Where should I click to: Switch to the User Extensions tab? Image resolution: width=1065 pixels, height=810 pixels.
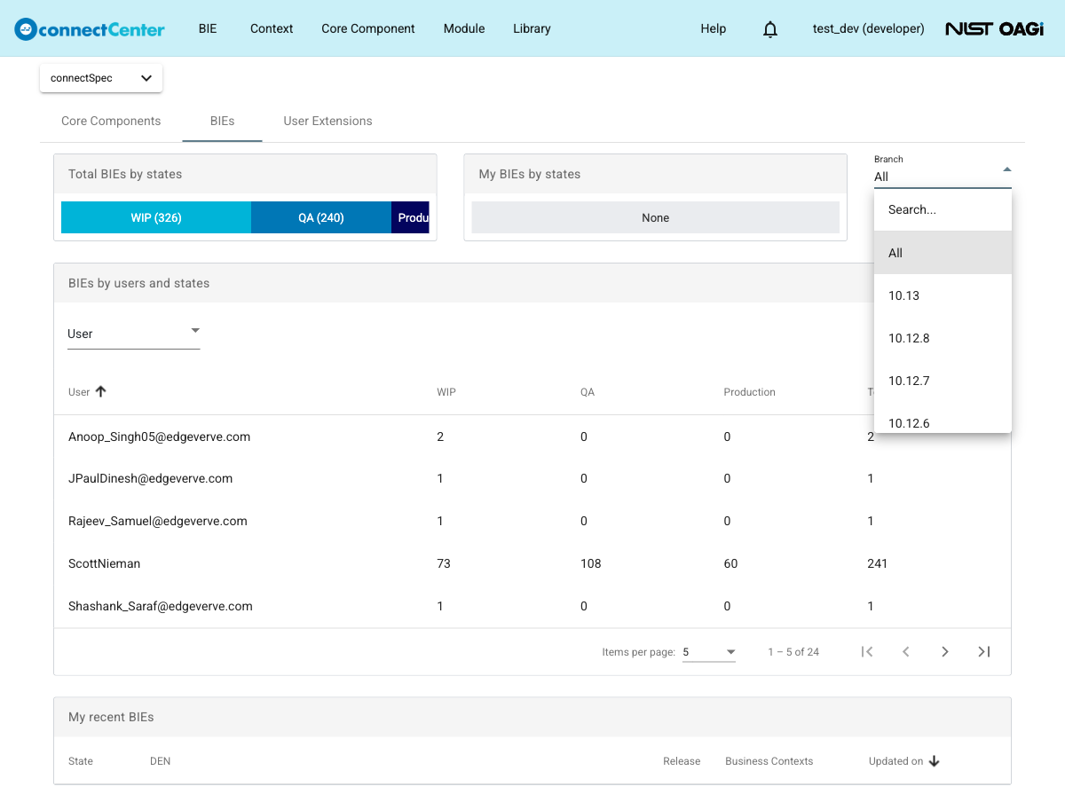click(x=328, y=121)
